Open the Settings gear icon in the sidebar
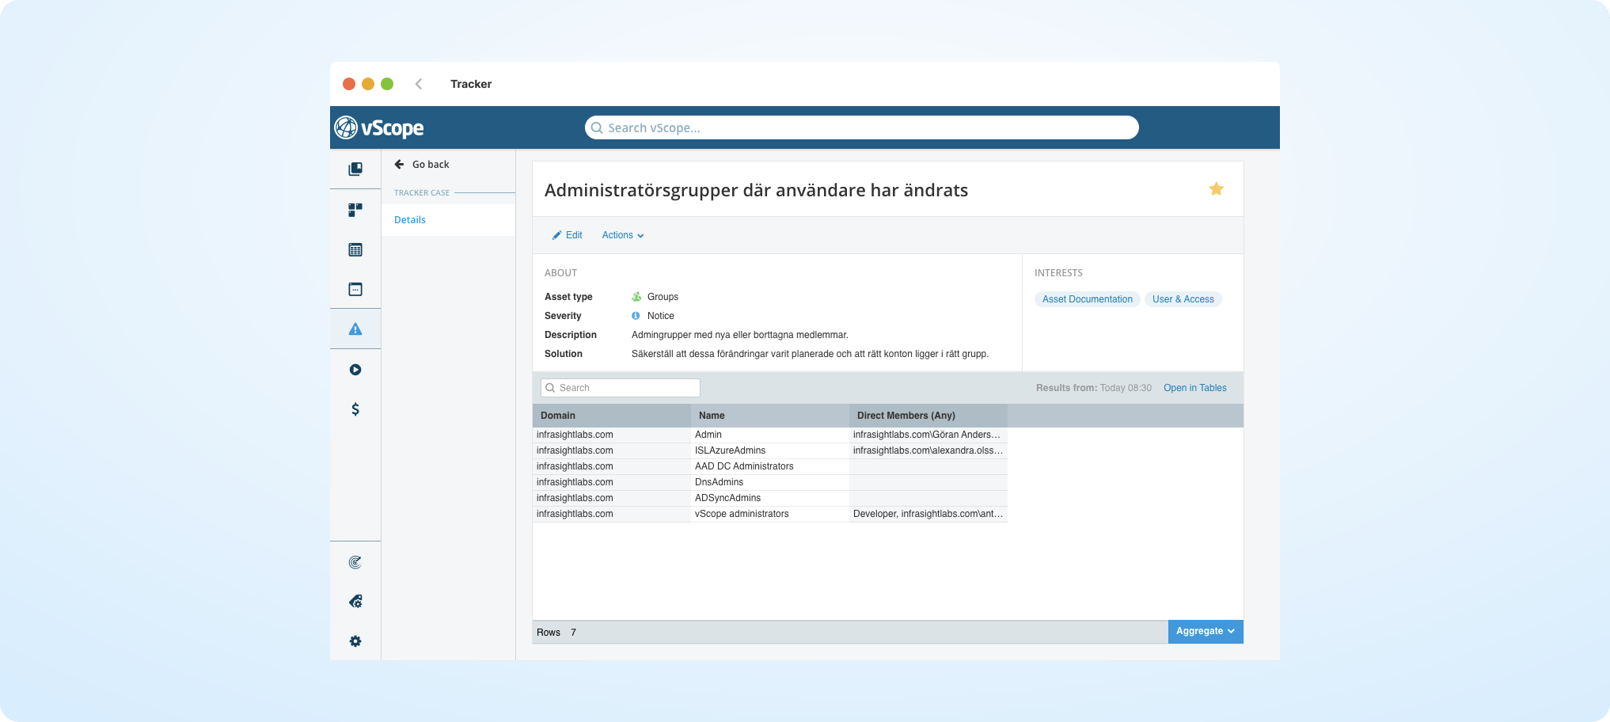This screenshot has width=1610, height=722. point(355,641)
